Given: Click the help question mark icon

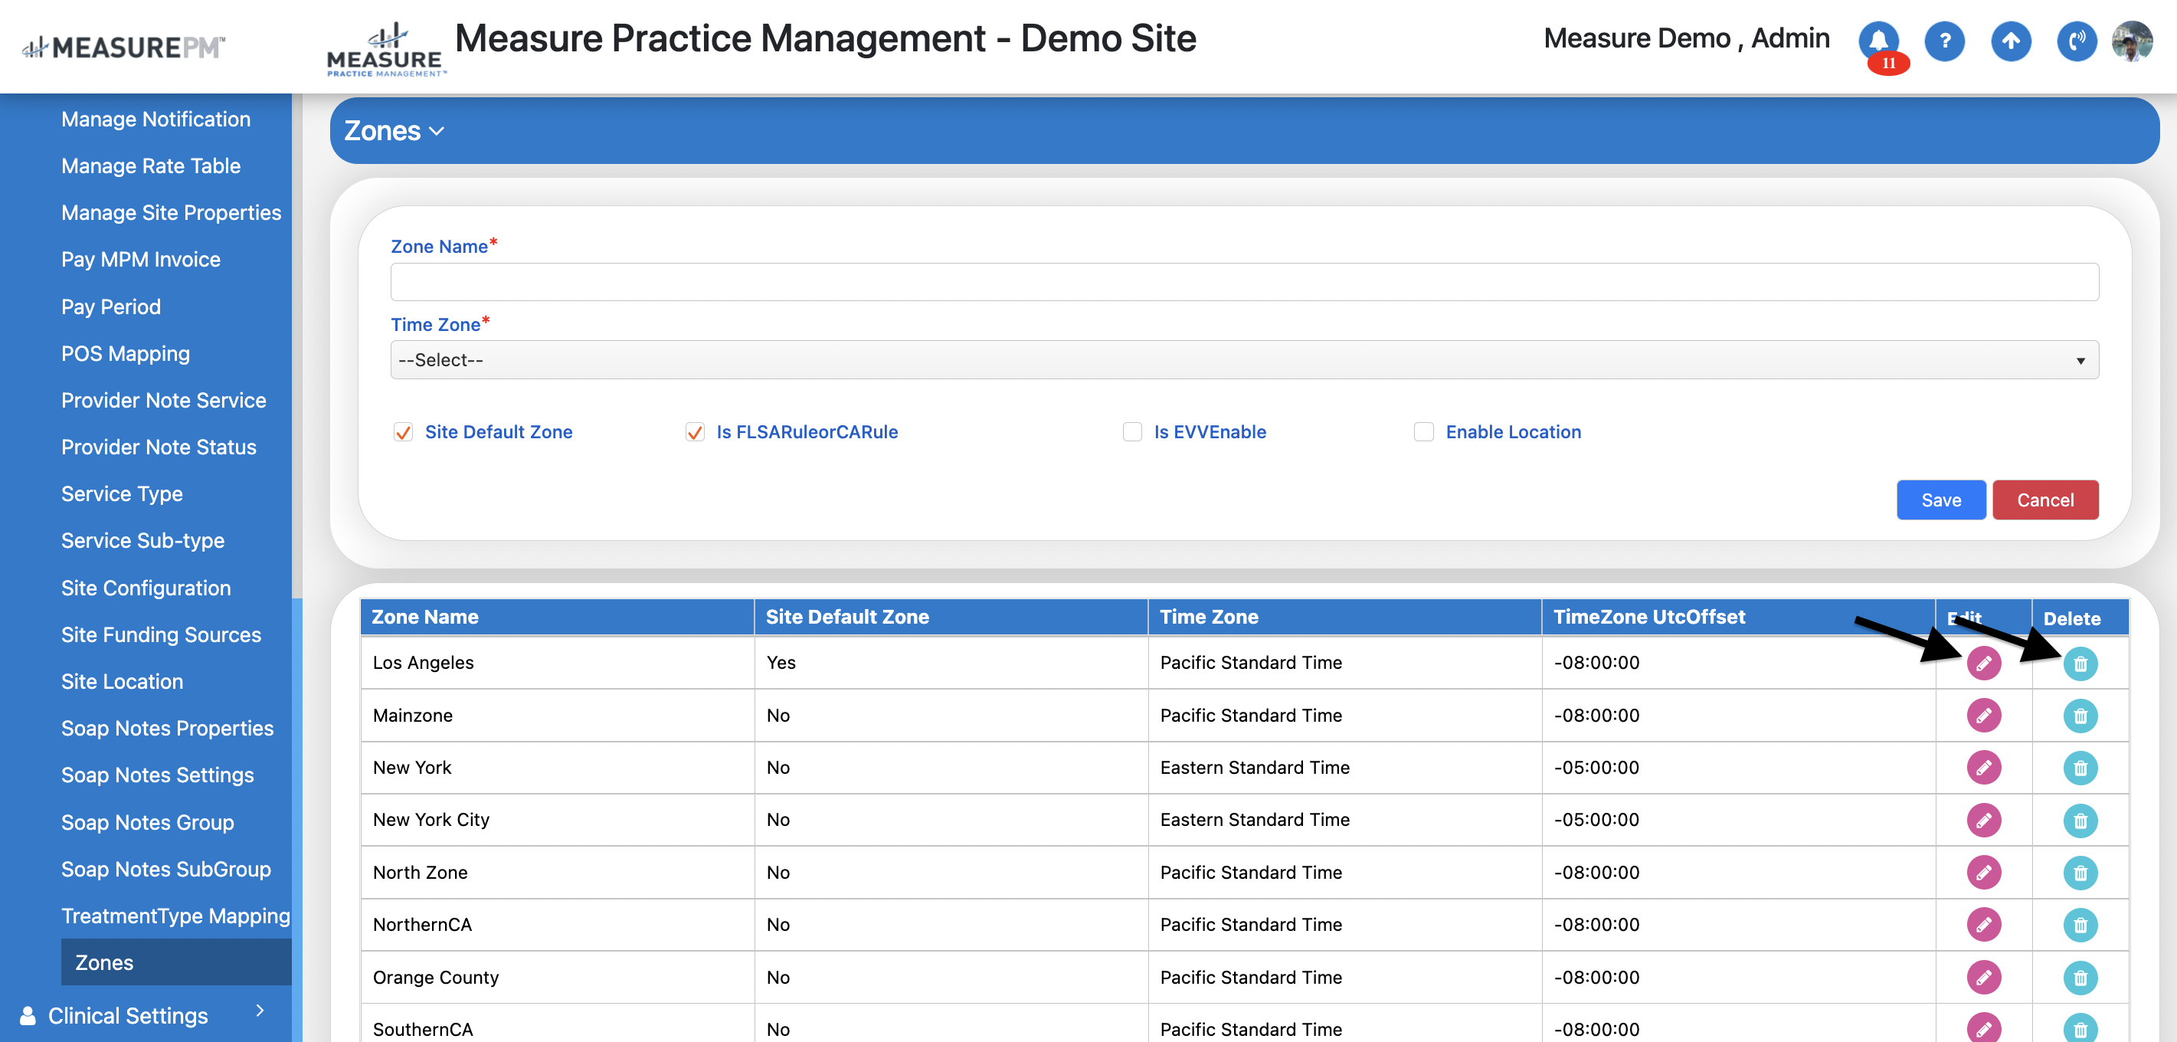Looking at the screenshot, I should click(x=1944, y=41).
